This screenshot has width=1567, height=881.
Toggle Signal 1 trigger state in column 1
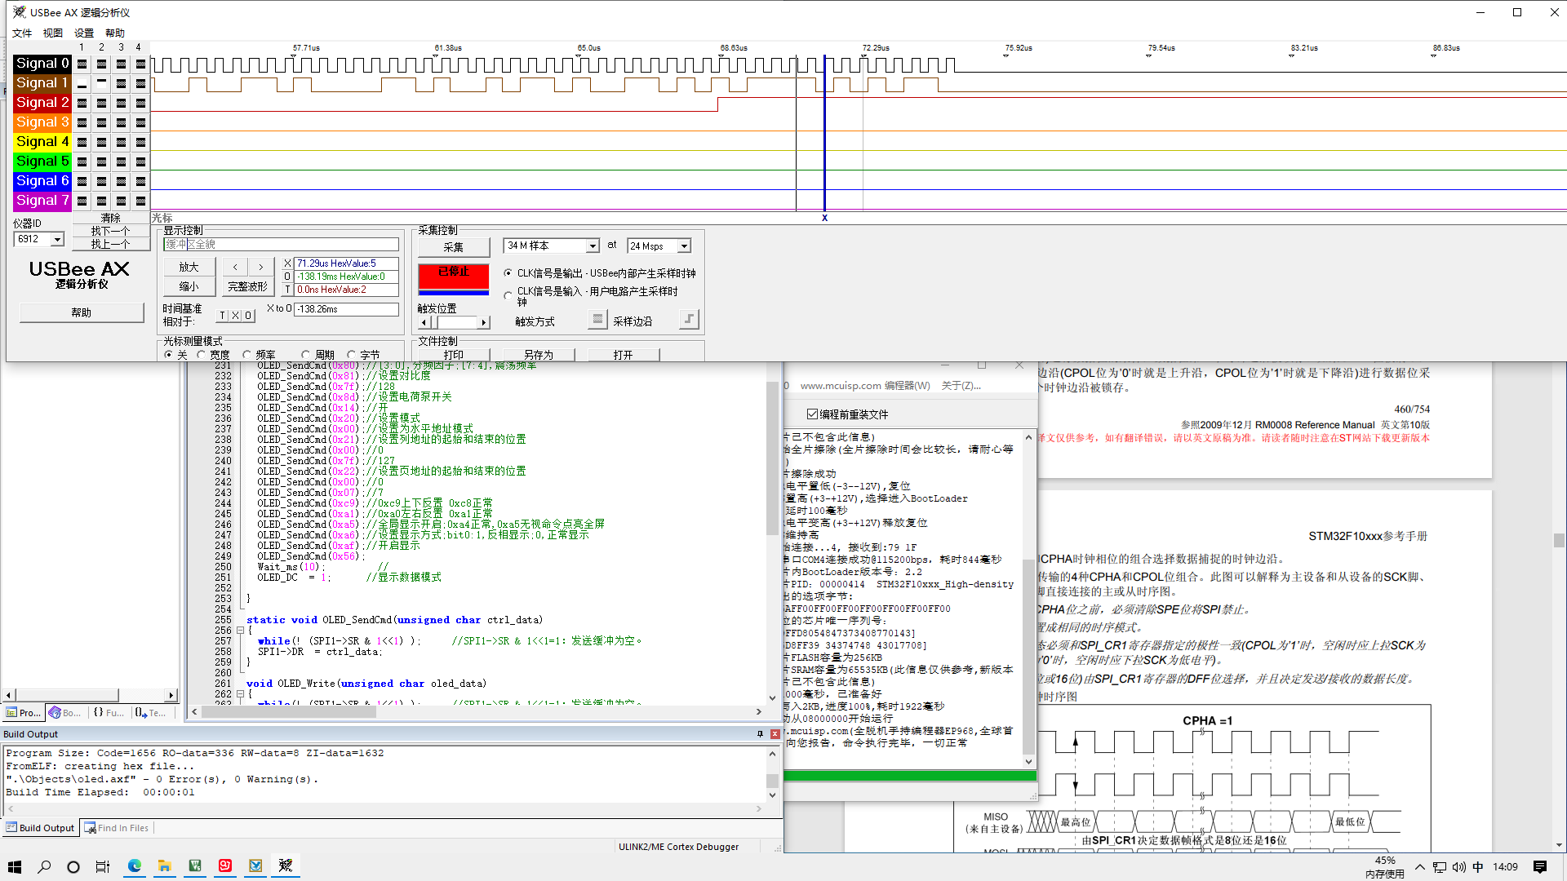click(x=82, y=83)
